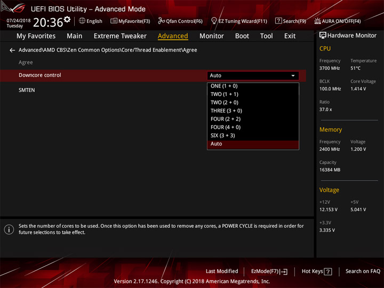The height and width of the screenshot is (288, 384).
Task: Switch to EzMode(F7)
Action: (269, 271)
